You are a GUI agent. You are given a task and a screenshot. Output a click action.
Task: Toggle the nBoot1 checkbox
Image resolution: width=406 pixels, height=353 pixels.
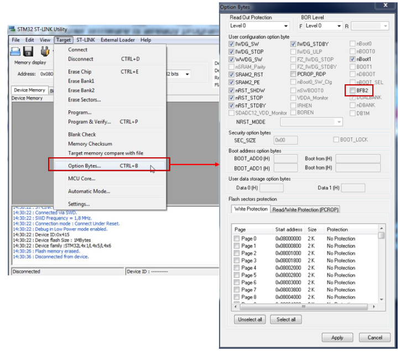352,59
